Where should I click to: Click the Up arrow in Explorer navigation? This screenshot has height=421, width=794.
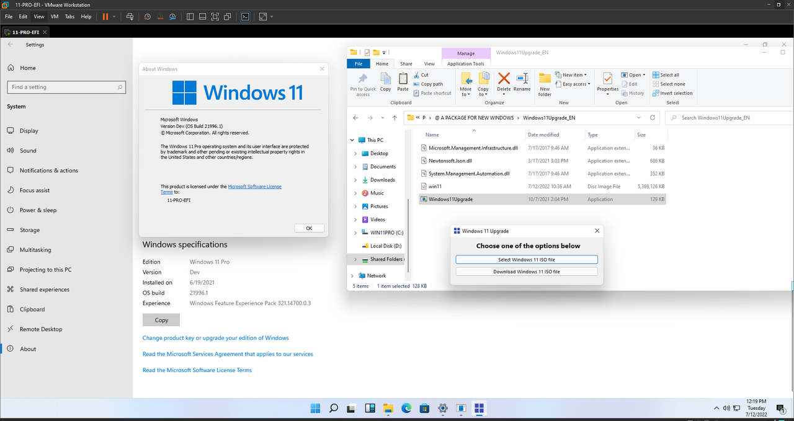point(395,117)
